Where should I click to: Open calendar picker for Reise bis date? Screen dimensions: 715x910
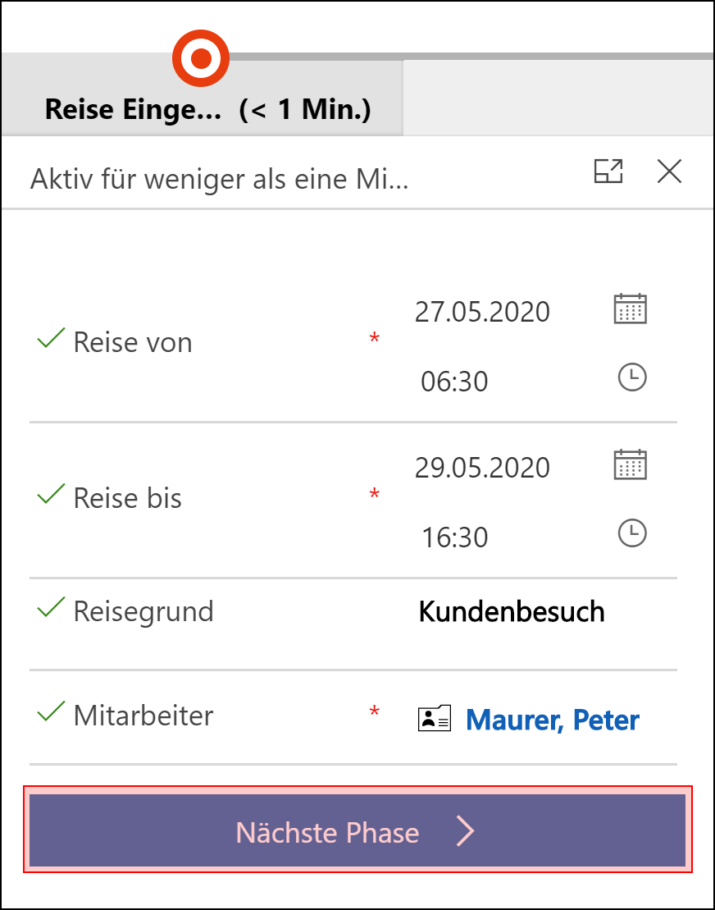pos(631,464)
